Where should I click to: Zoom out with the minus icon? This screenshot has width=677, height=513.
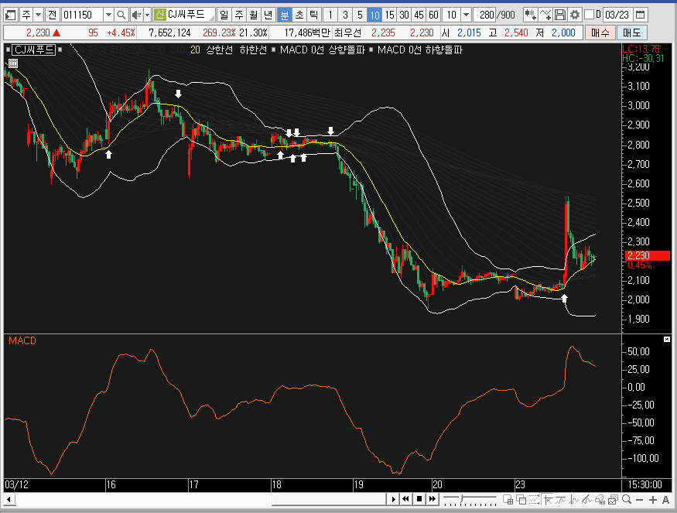639,500
